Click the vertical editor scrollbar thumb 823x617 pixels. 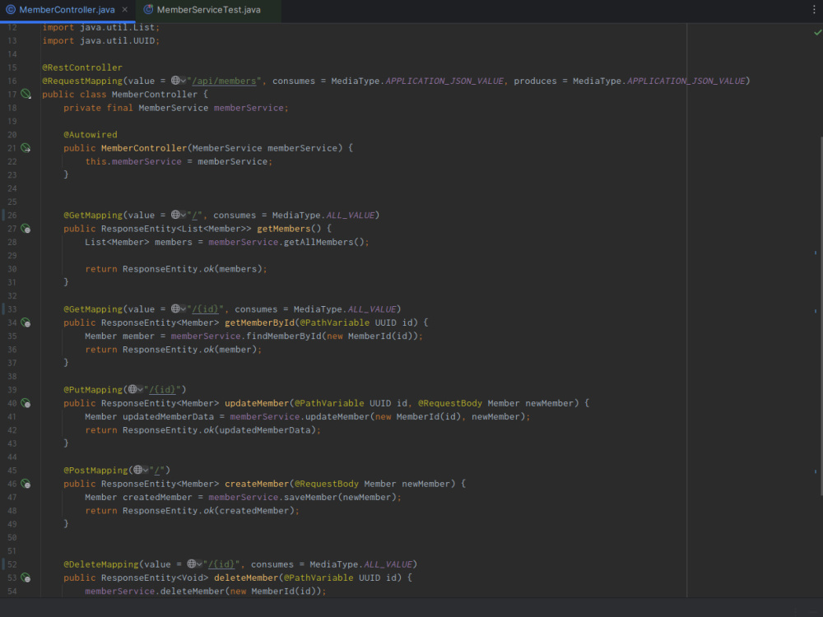[821, 315]
